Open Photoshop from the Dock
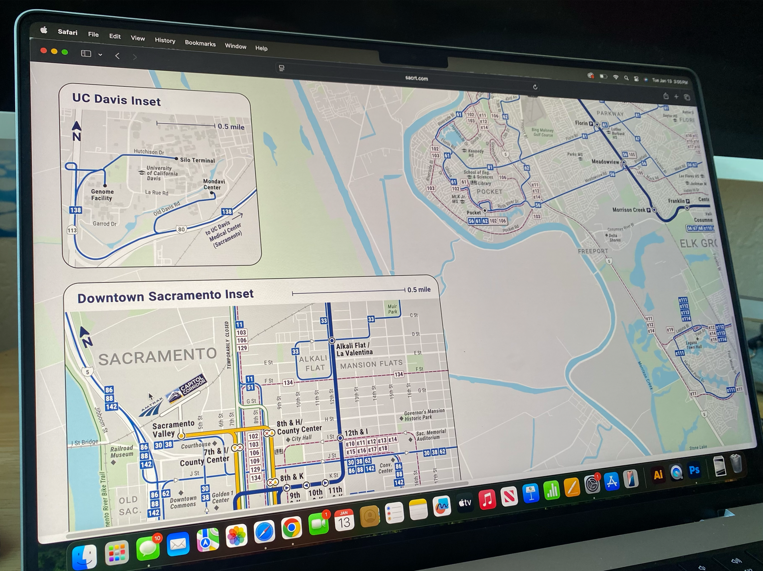 (x=694, y=471)
